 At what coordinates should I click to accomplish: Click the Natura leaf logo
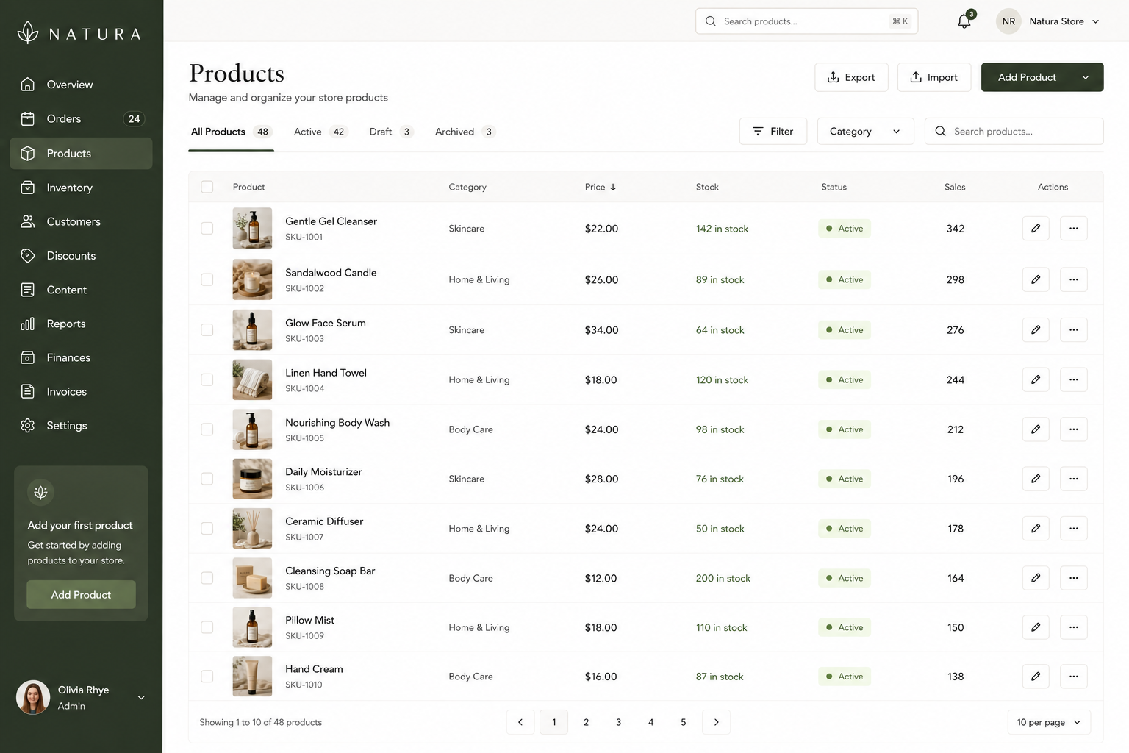(x=28, y=32)
